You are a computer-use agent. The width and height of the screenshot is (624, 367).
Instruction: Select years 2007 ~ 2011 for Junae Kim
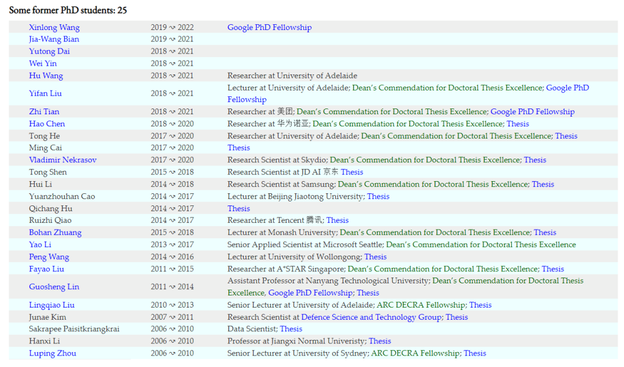point(172,317)
